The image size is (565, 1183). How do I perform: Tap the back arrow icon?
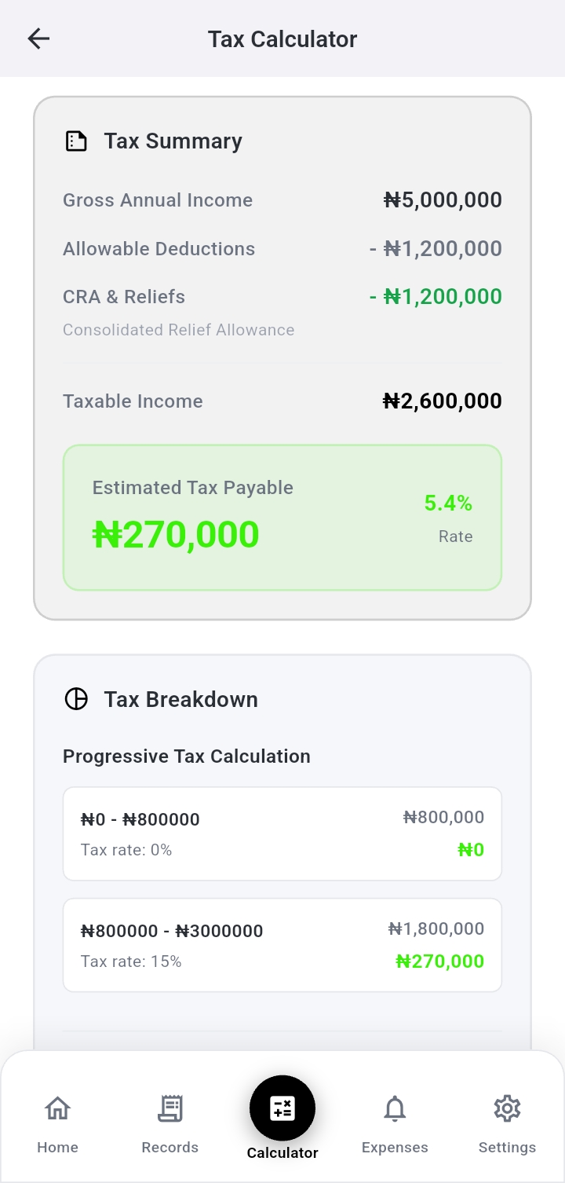38,38
